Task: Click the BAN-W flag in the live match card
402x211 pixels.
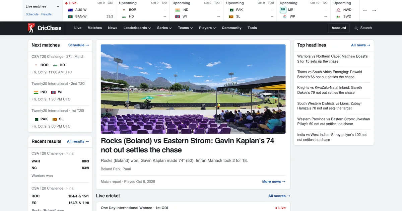Action: [70, 16]
